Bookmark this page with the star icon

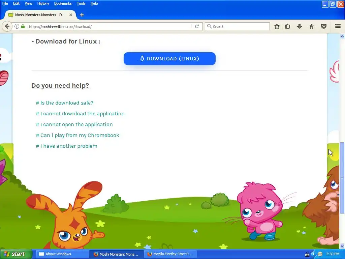277,26
